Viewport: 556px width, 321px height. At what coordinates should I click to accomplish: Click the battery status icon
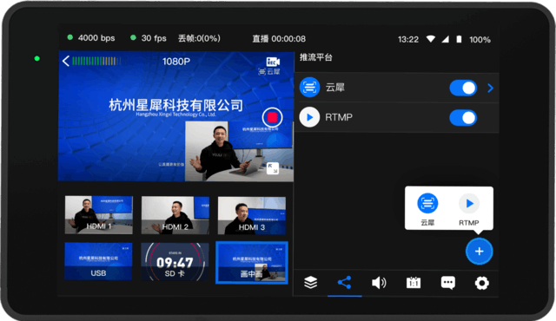click(x=459, y=39)
